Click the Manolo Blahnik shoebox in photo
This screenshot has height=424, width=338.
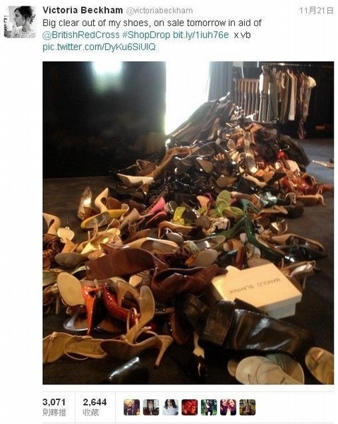coord(256,290)
